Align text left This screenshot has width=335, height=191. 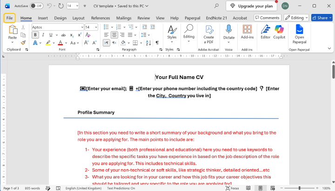pos(106,35)
